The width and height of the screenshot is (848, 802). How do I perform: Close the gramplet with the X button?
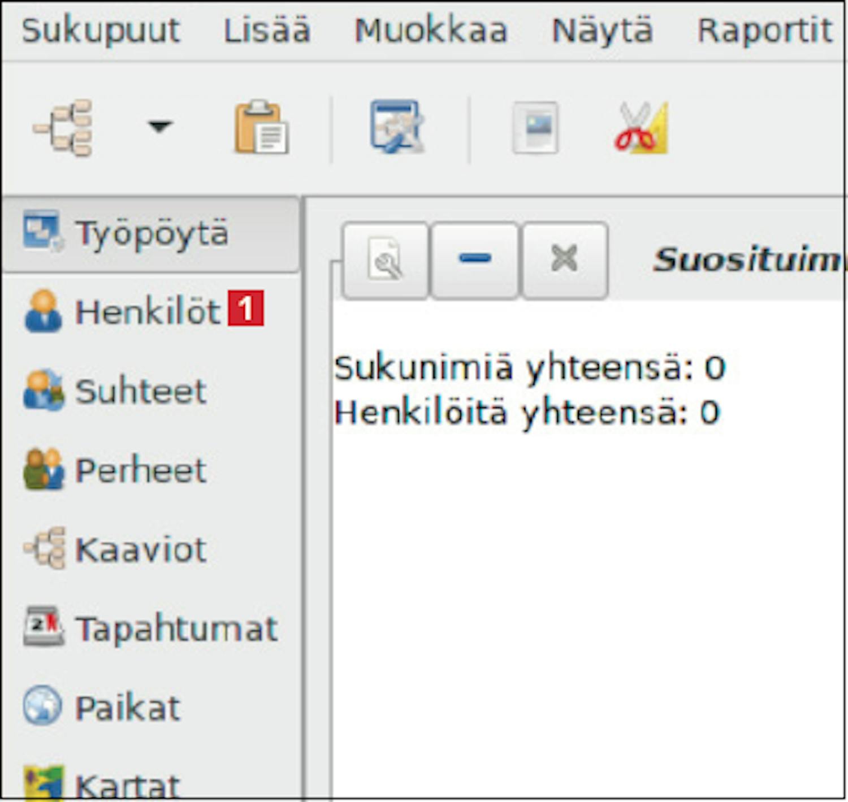[x=565, y=259]
